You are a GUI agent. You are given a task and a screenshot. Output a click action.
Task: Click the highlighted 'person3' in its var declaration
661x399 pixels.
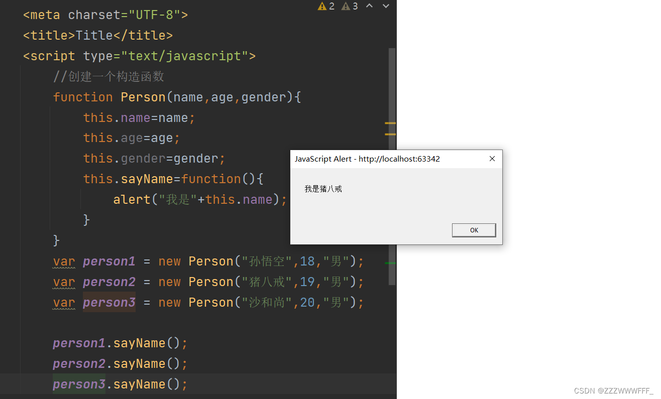click(x=109, y=303)
